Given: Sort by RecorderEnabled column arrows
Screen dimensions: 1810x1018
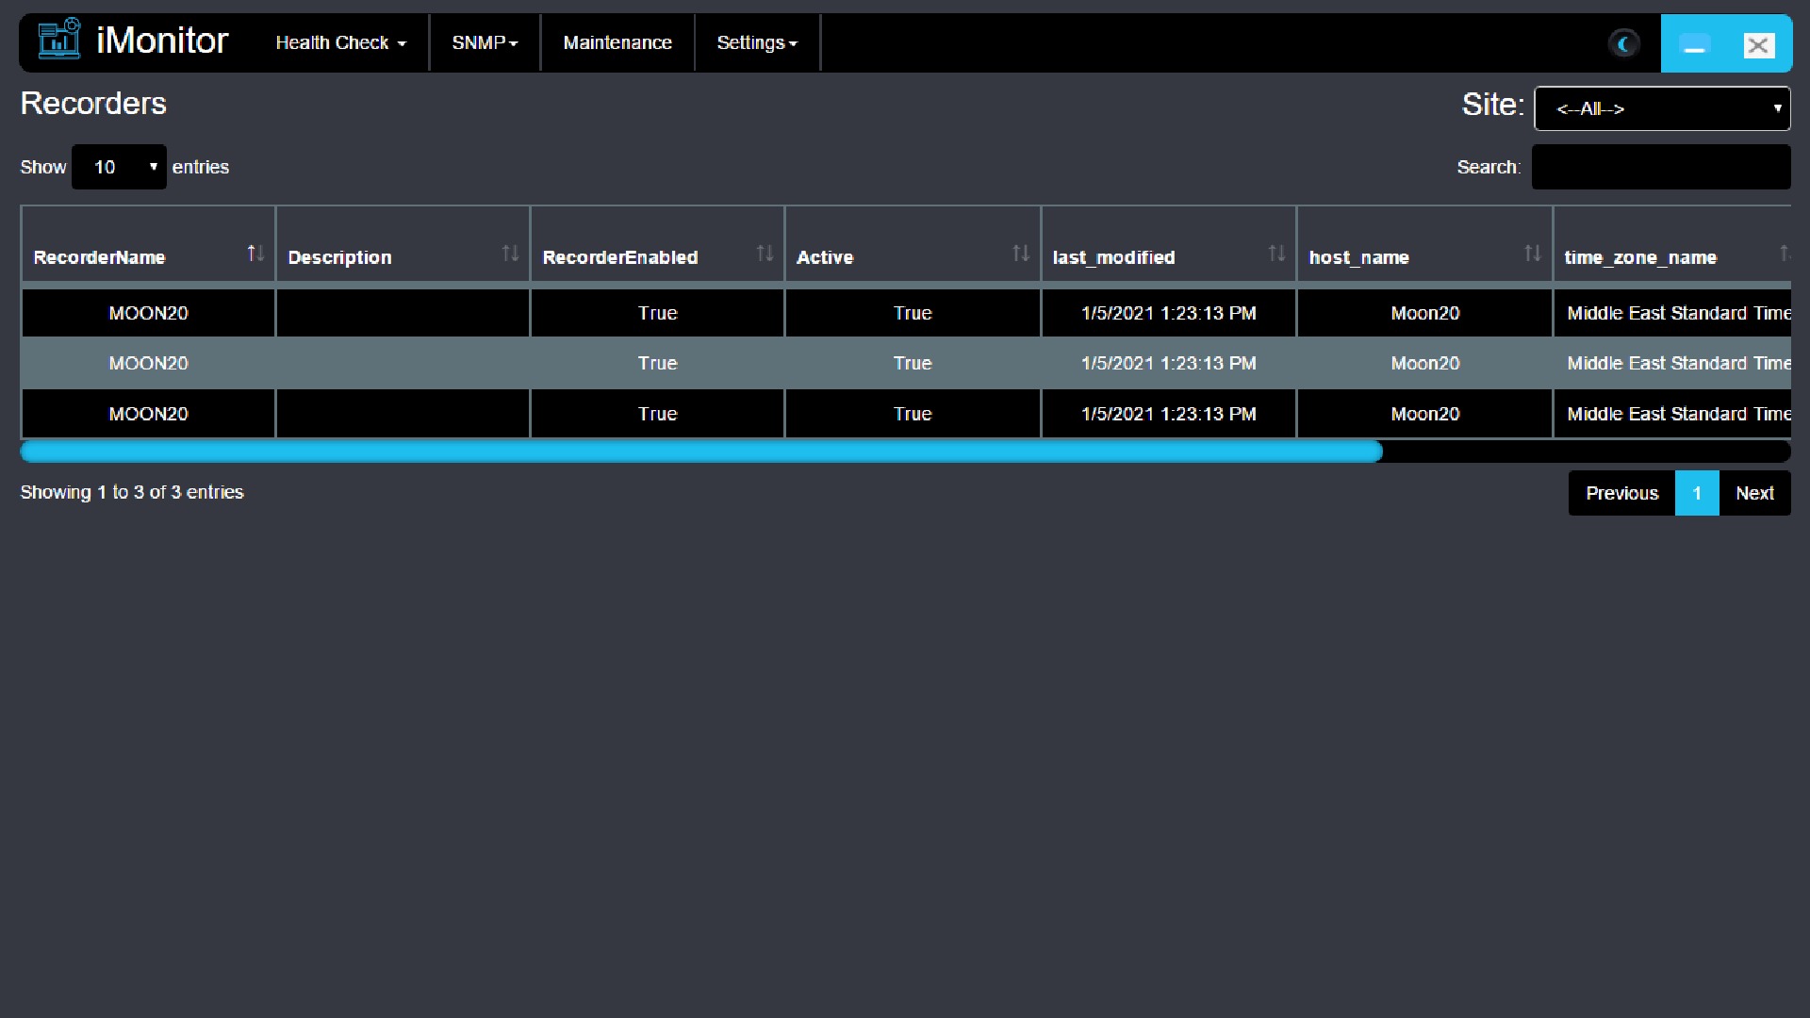Looking at the screenshot, I should coord(765,254).
